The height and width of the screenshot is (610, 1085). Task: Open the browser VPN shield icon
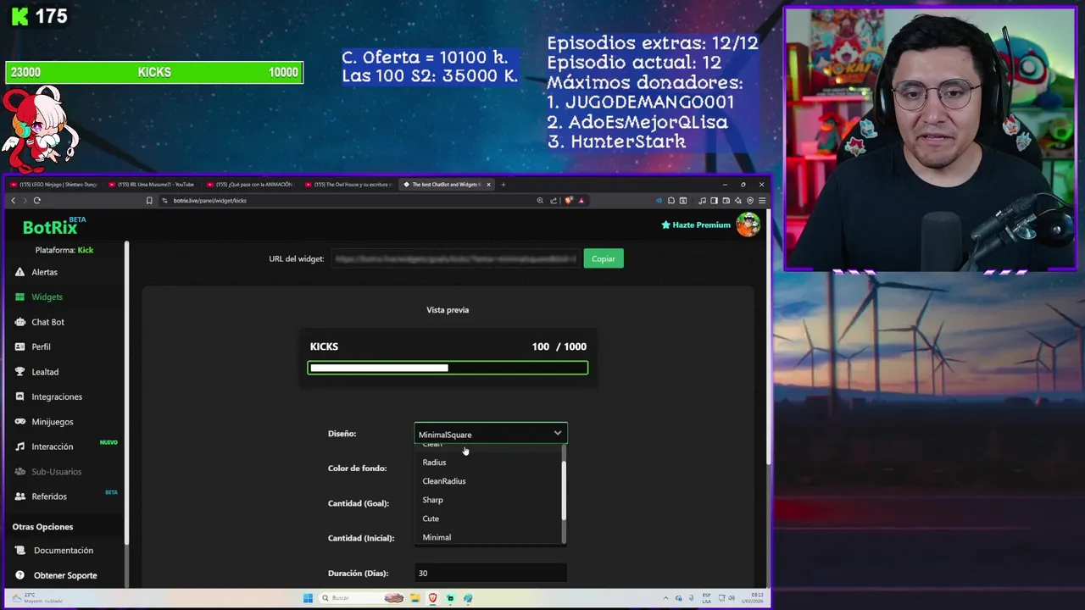(x=750, y=201)
